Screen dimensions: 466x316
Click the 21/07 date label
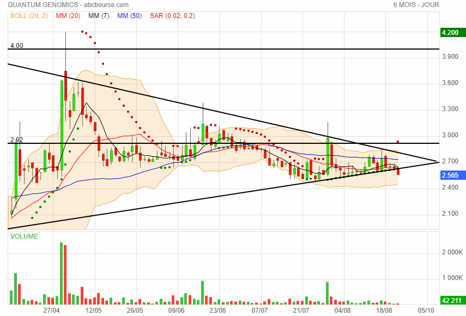click(x=301, y=311)
